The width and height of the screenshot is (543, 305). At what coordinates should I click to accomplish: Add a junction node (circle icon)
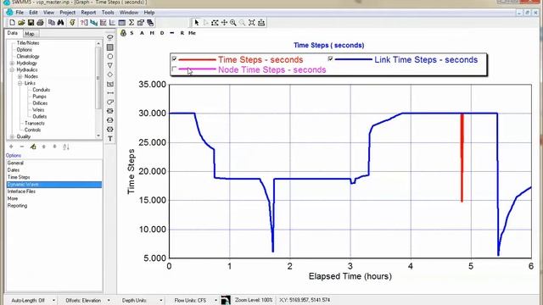coord(110,57)
